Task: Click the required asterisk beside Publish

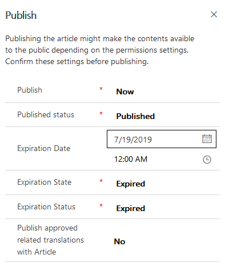Action: 101,89
